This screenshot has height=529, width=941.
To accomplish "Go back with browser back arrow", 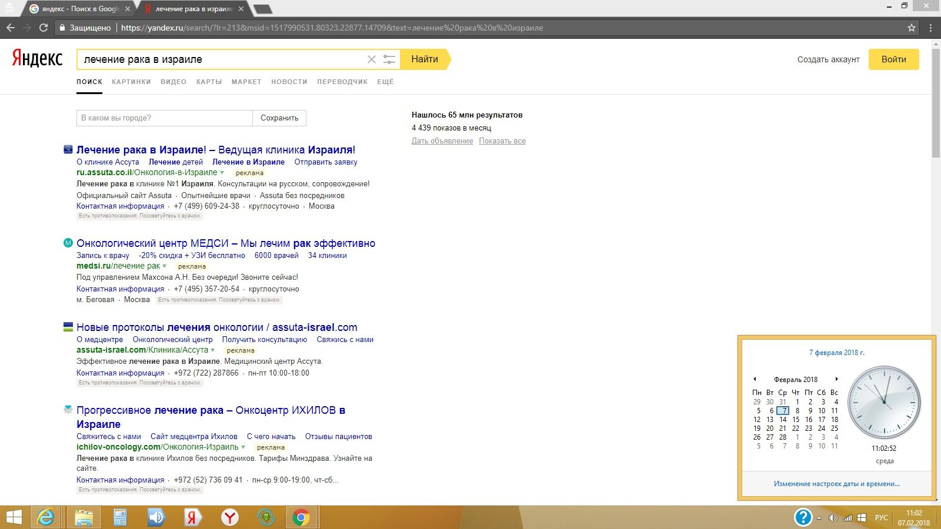I will click(11, 28).
